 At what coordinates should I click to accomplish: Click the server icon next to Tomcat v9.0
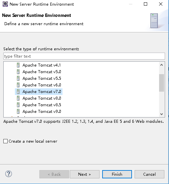18,112
